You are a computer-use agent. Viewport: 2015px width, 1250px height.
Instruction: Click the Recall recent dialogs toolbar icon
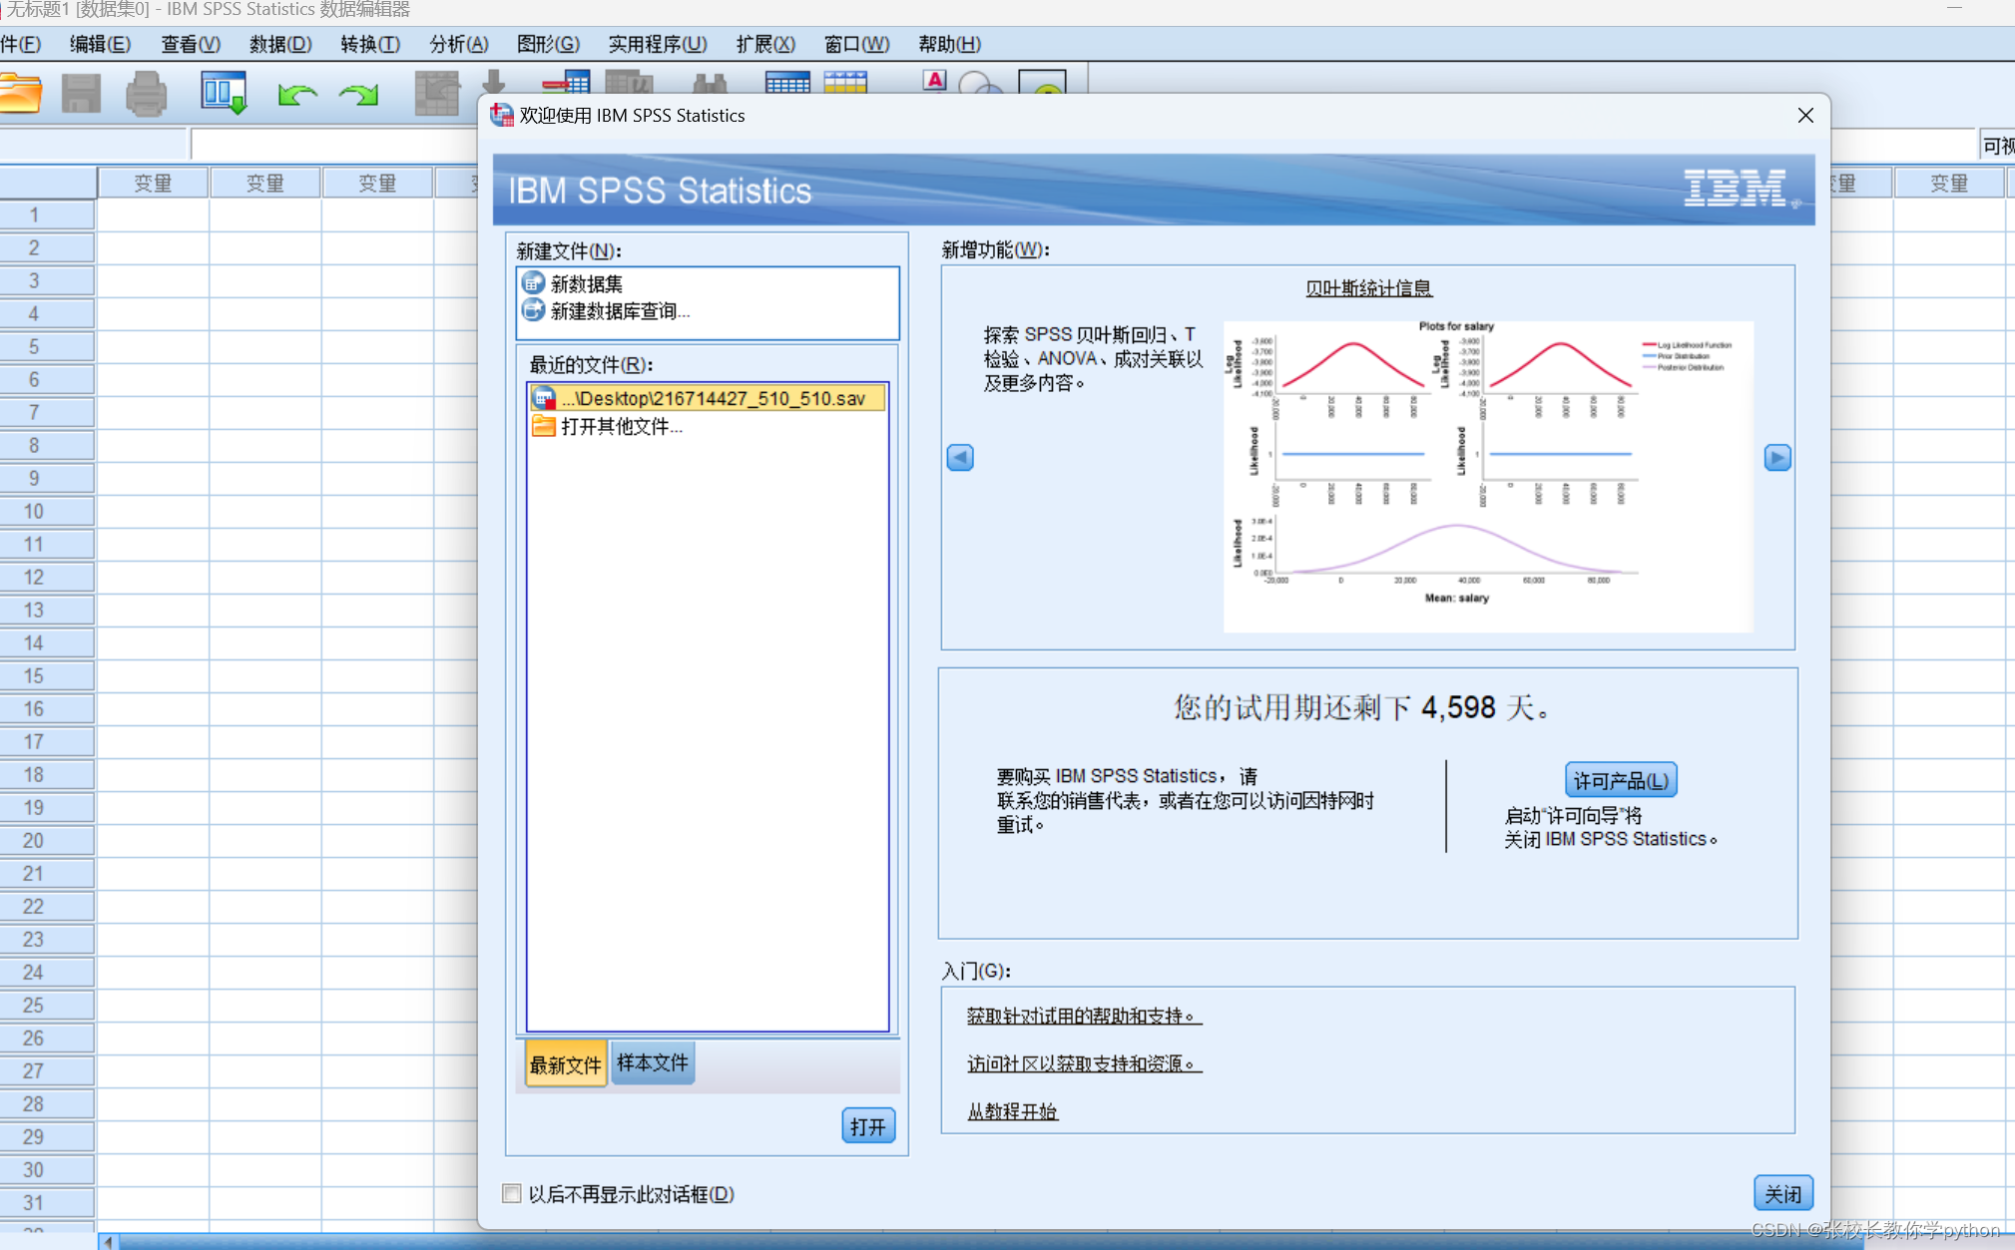(224, 93)
